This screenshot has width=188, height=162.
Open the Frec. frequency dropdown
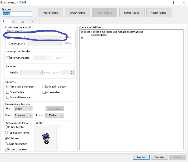tap(55, 115)
